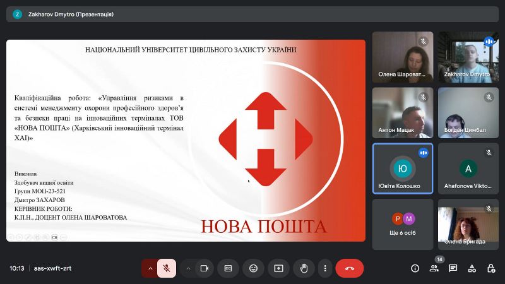
Task: Click the speaking indicator on Ювіта Колошко tile
Action: (423, 153)
